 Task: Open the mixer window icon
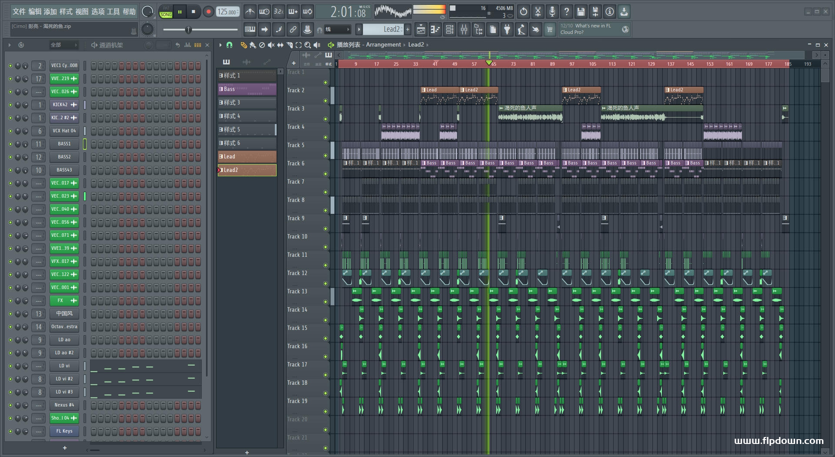pos(464,30)
